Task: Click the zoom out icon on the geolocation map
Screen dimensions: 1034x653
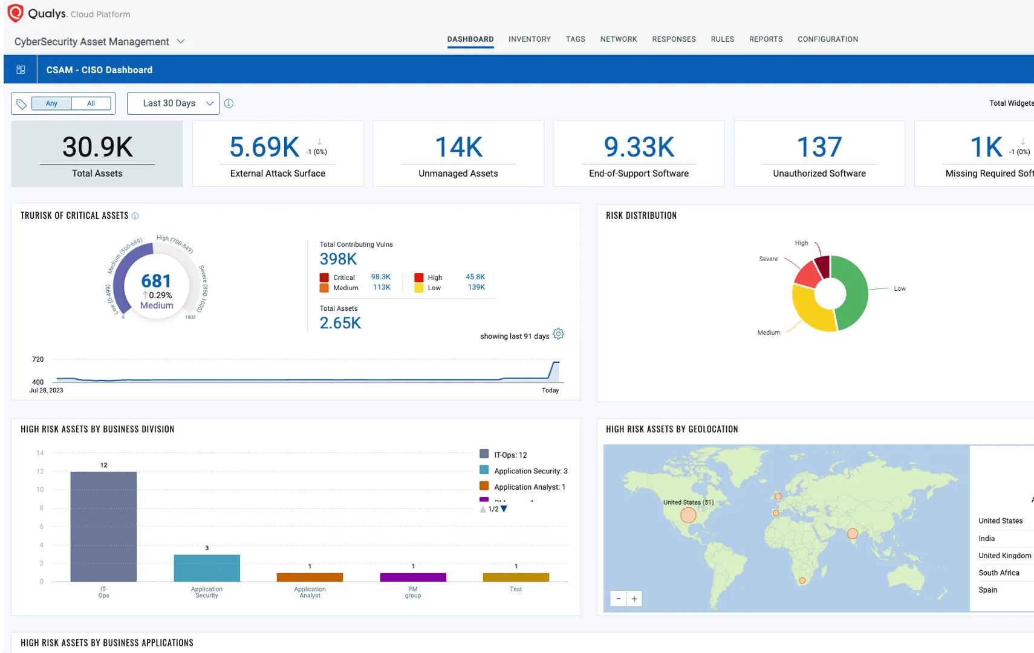Action: coord(618,598)
